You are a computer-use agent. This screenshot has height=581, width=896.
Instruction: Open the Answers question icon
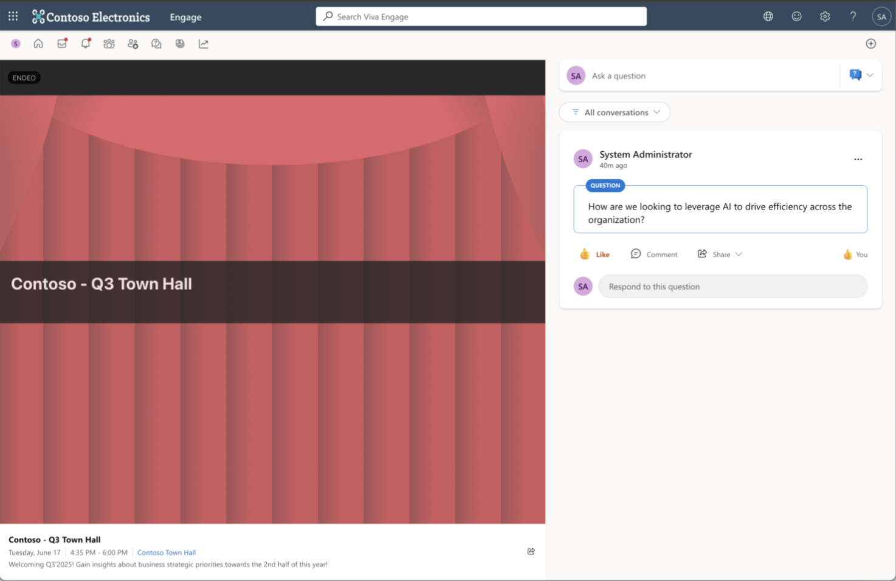[156, 43]
